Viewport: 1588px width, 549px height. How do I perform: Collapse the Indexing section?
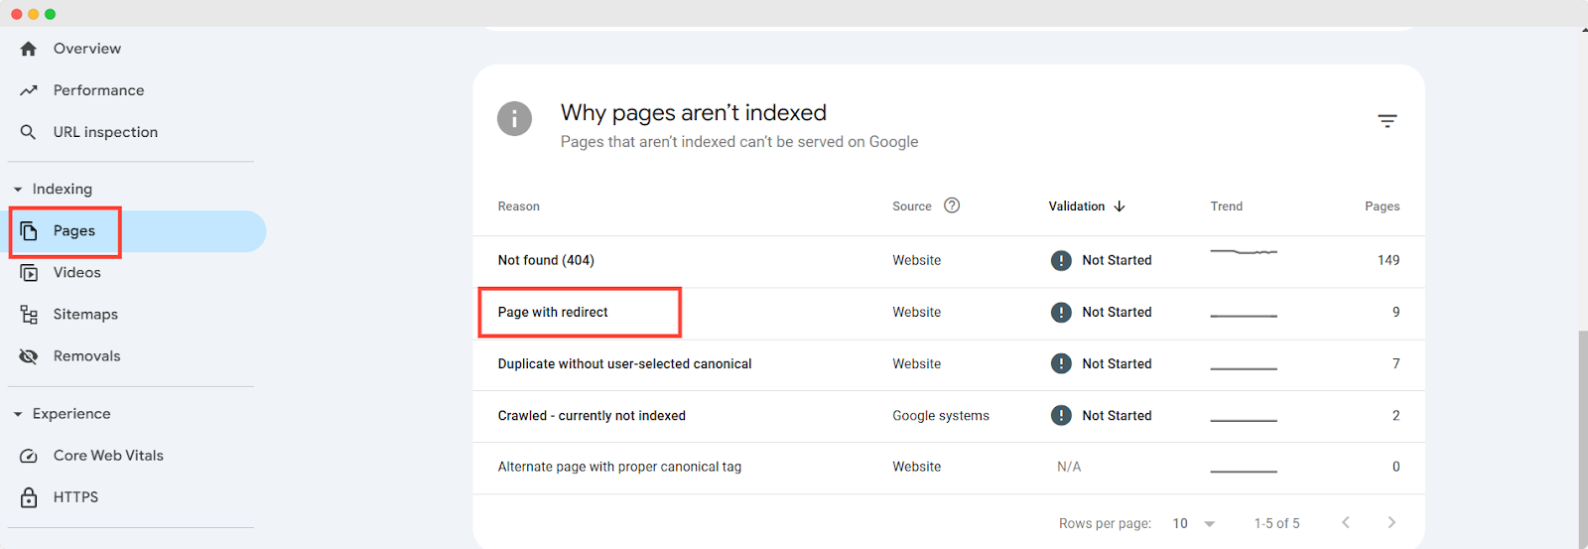point(18,190)
